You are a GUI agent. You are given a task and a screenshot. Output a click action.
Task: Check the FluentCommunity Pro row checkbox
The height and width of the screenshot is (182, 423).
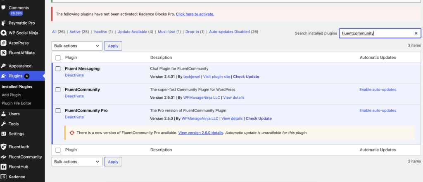pyautogui.click(x=58, y=111)
